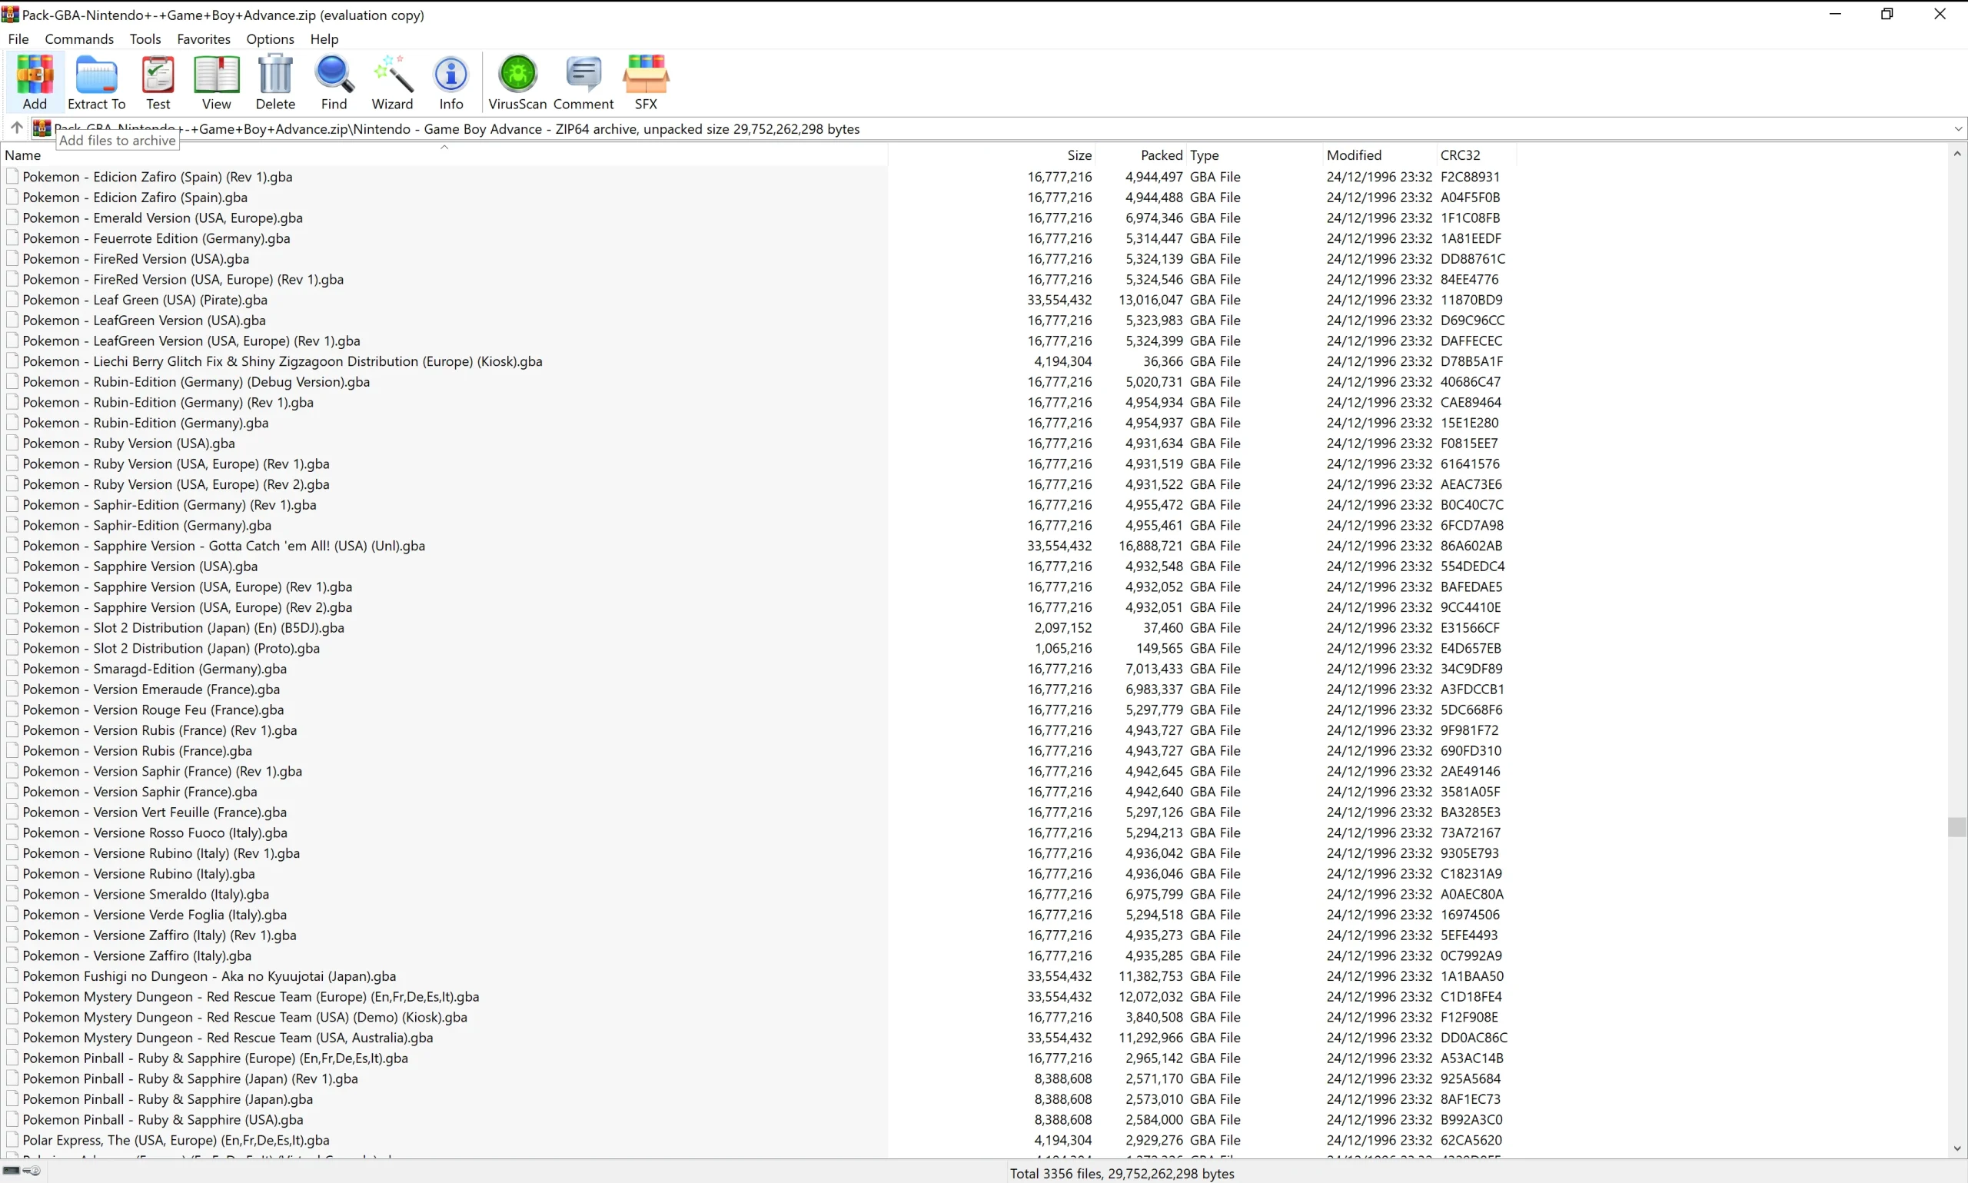Run the Test archive tool
The width and height of the screenshot is (1968, 1183).
tap(158, 81)
